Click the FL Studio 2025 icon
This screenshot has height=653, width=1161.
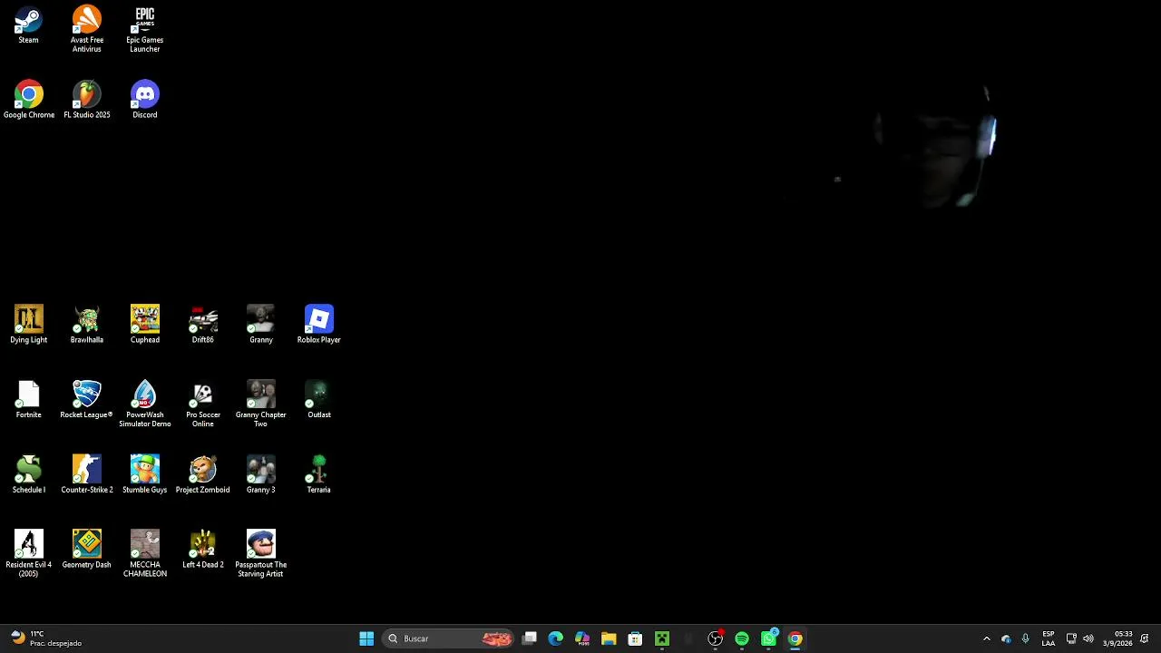(x=87, y=100)
